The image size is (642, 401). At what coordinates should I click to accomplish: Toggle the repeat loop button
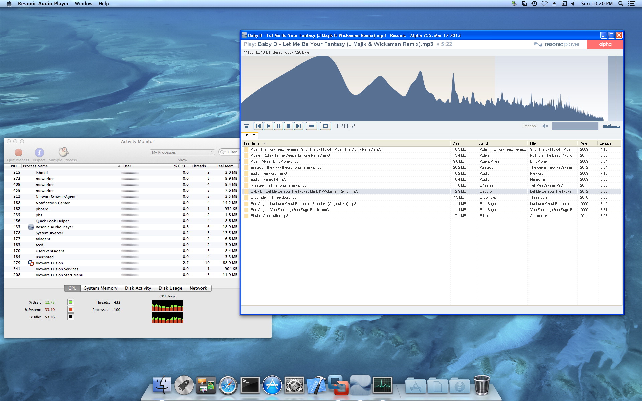(x=325, y=126)
